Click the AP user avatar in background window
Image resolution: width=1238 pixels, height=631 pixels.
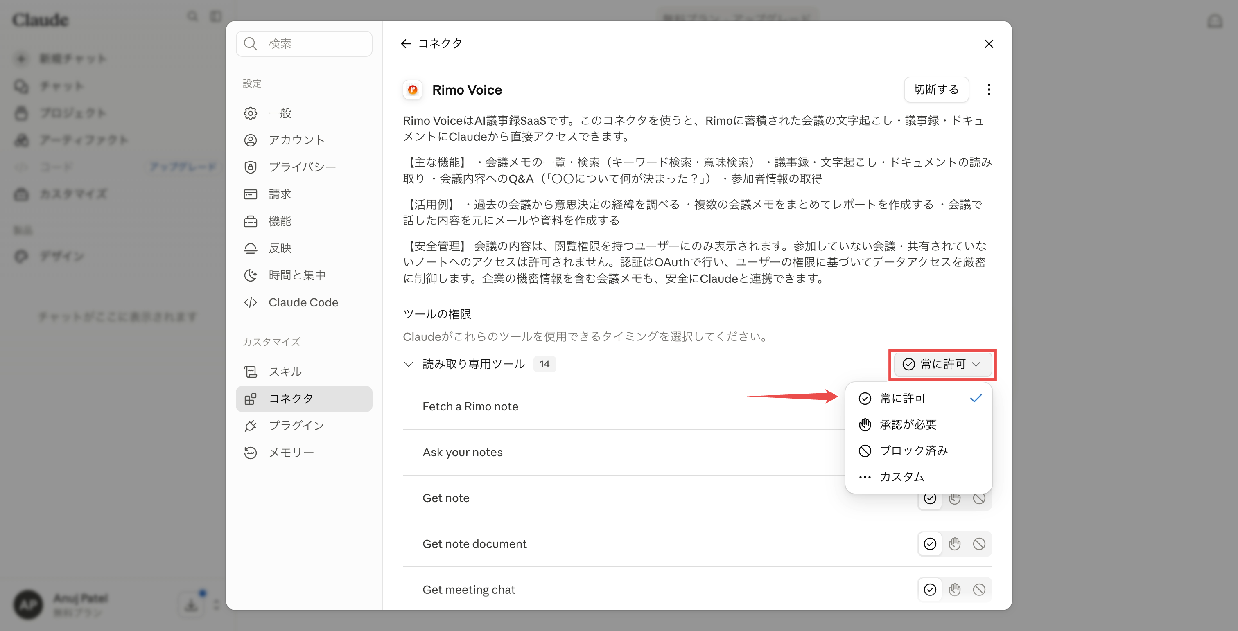(x=28, y=604)
